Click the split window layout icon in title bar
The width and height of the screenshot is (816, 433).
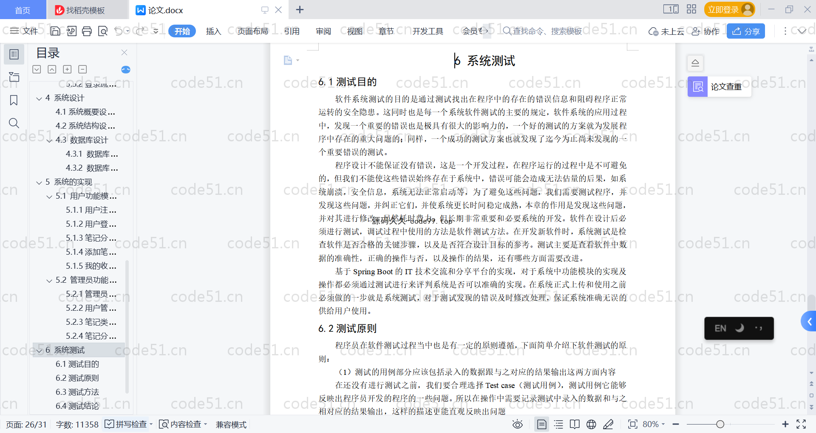click(671, 9)
